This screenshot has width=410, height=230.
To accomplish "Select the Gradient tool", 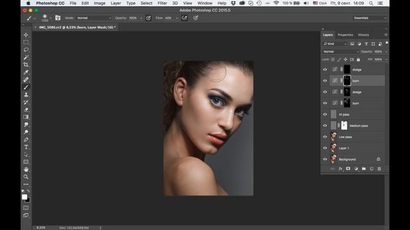I will 26,117.
